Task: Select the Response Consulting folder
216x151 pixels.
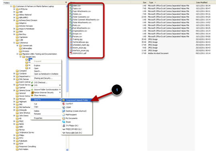Action: click(x=28, y=147)
